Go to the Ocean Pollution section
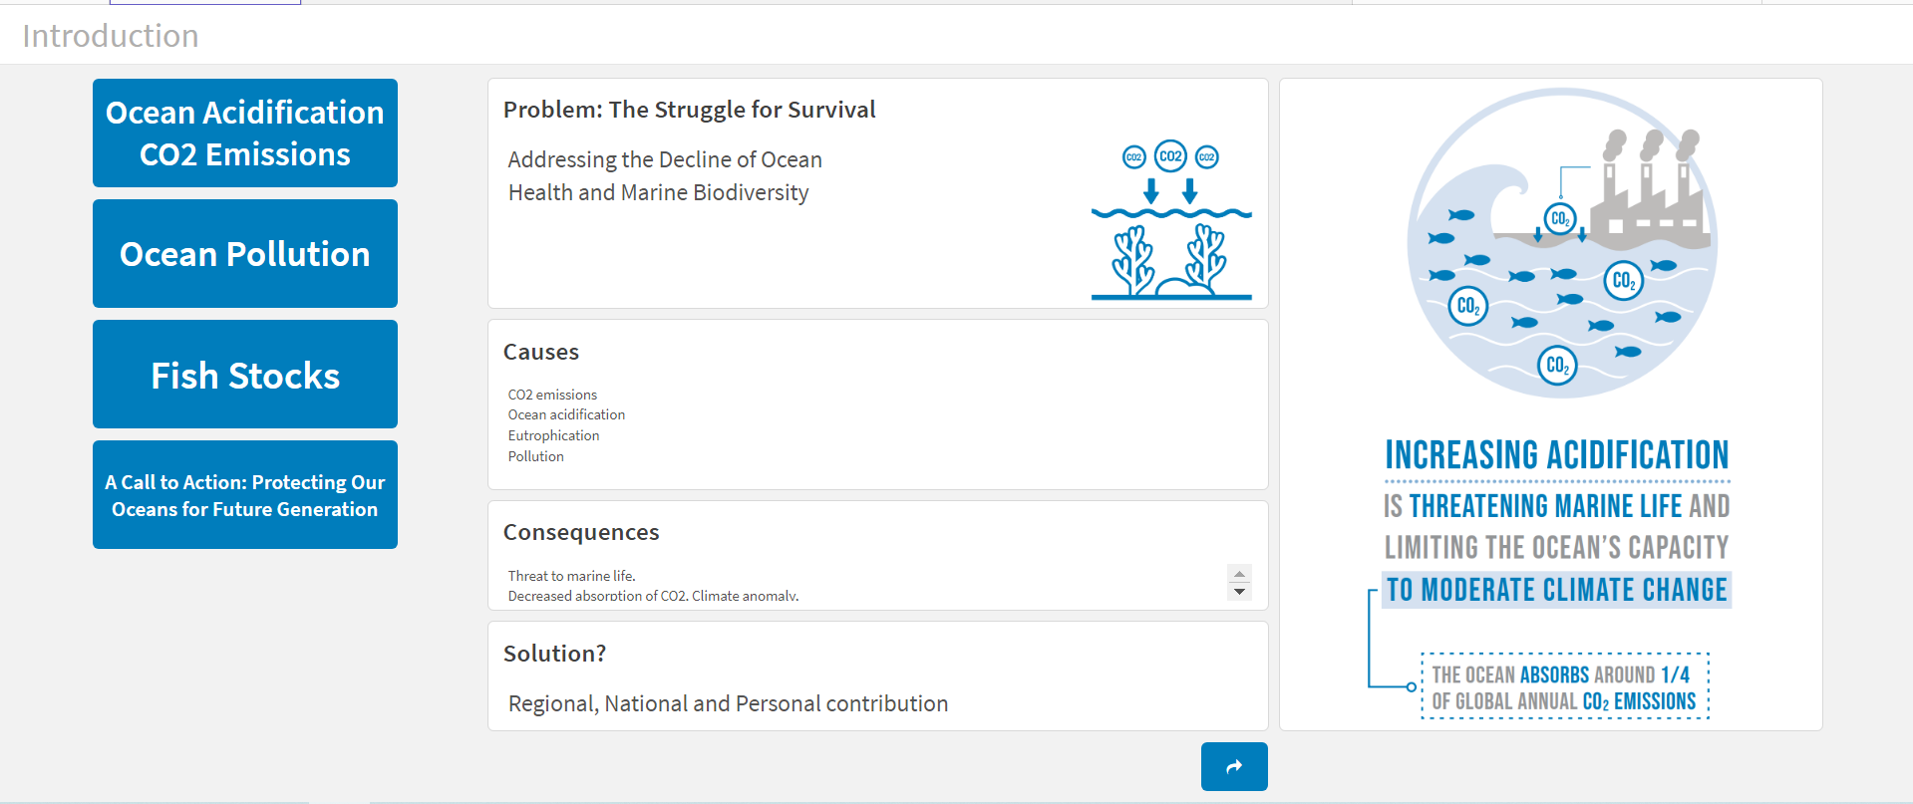This screenshot has height=804, width=1913. (x=245, y=254)
